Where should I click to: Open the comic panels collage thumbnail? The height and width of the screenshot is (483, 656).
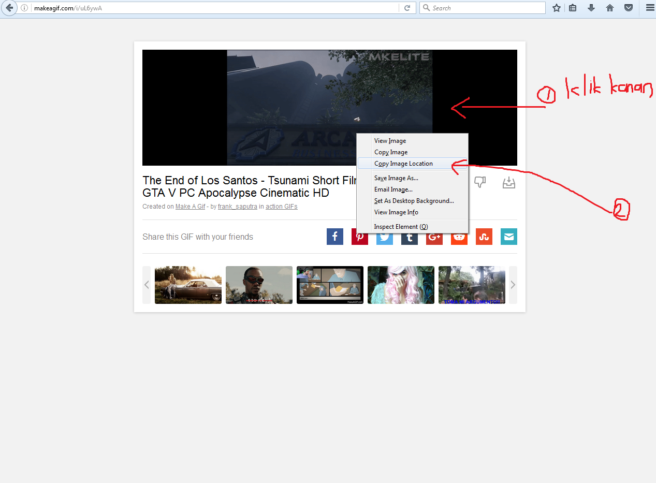pyautogui.click(x=330, y=285)
